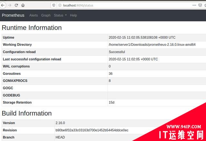Click the tracking protection shield icon
Screen dimensions: 206x141
point(54,5)
